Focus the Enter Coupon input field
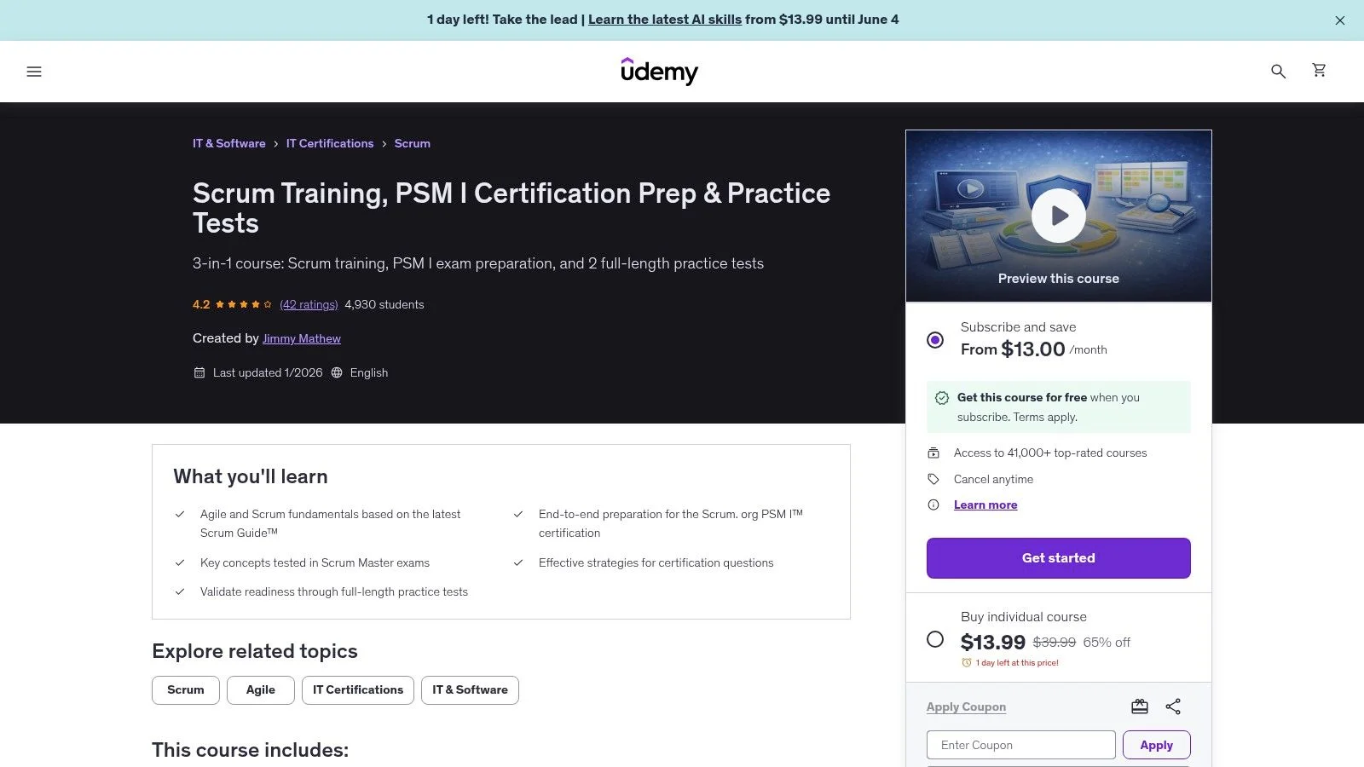Image resolution: width=1364 pixels, height=767 pixels. [x=1021, y=745]
